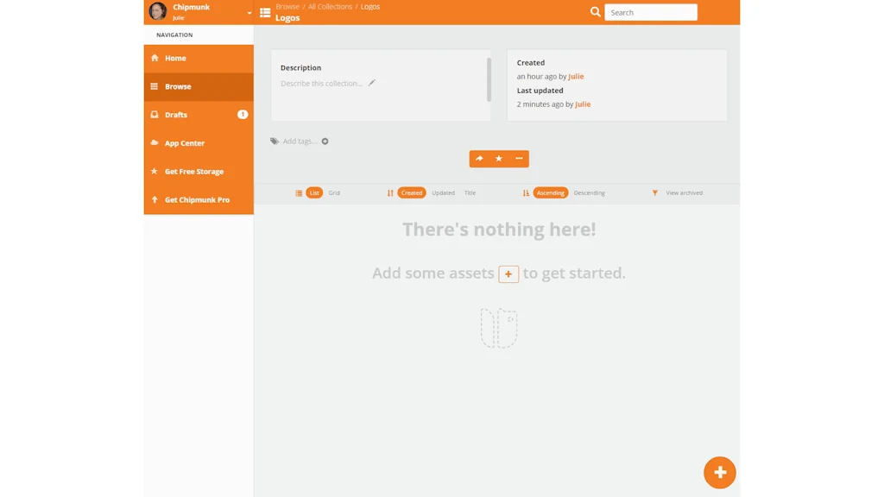Image resolution: width=884 pixels, height=497 pixels.
Task: Click the plus icon beside Add tags
Action: [325, 142]
